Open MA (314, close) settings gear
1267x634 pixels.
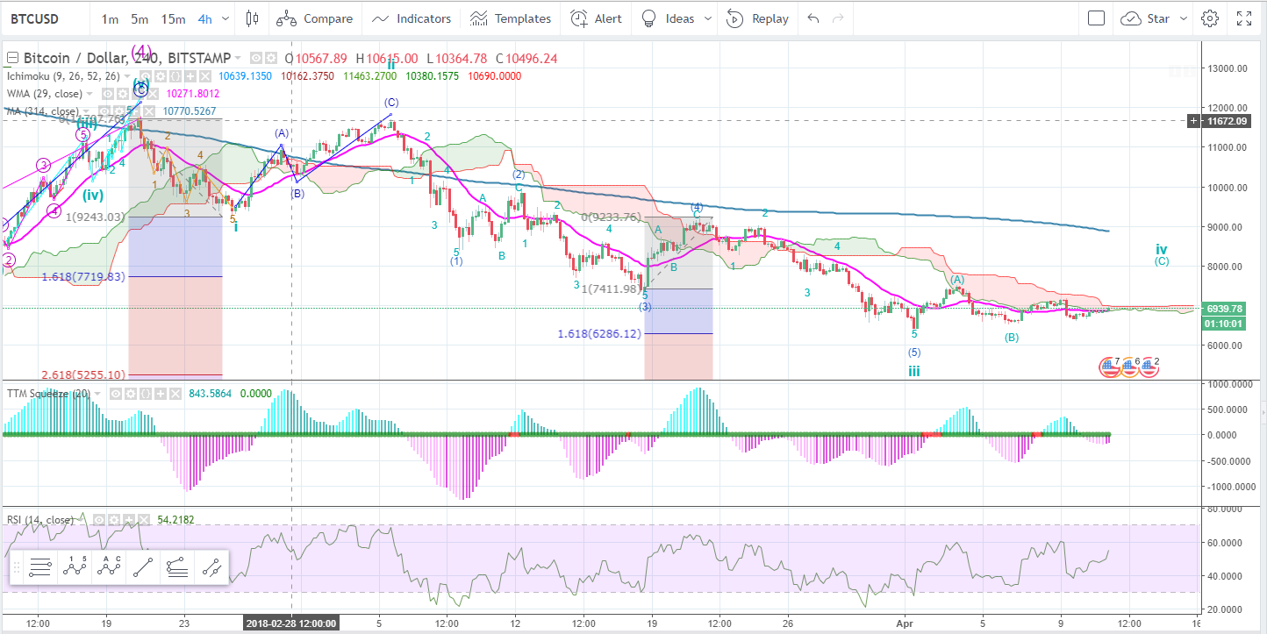(119, 111)
